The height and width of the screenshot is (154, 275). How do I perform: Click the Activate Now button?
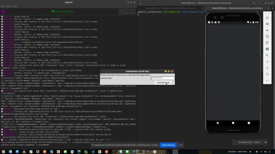click(163, 83)
